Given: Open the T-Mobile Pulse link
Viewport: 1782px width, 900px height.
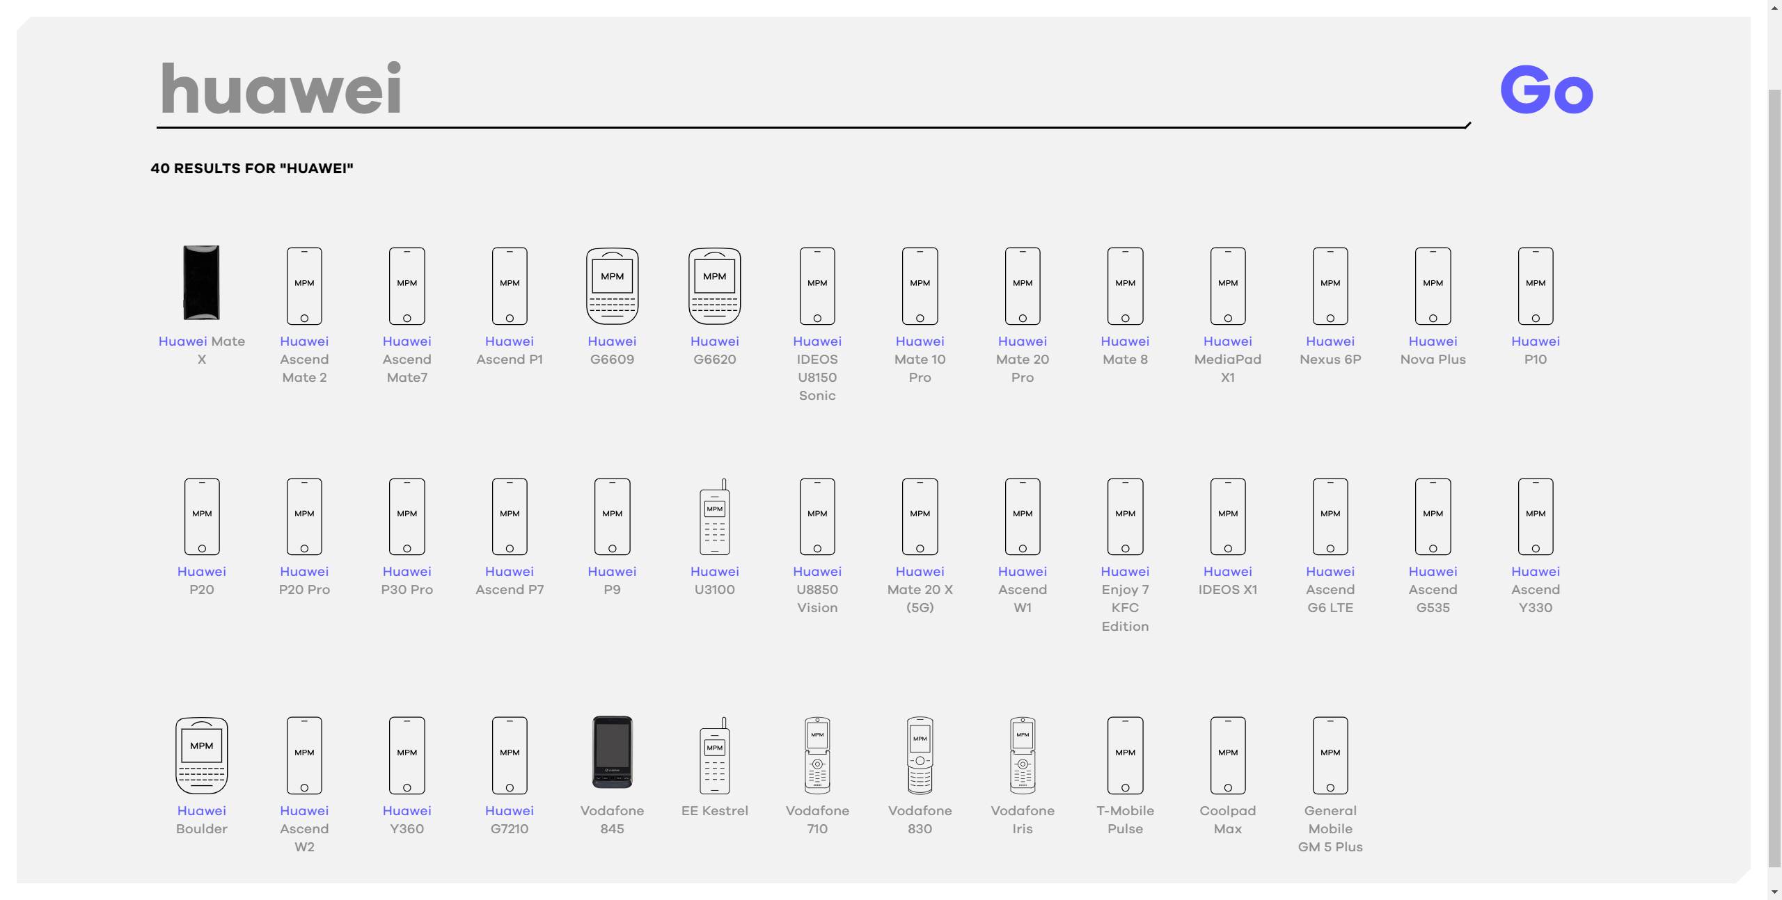Looking at the screenshot, I should (x=1125, y=819).
